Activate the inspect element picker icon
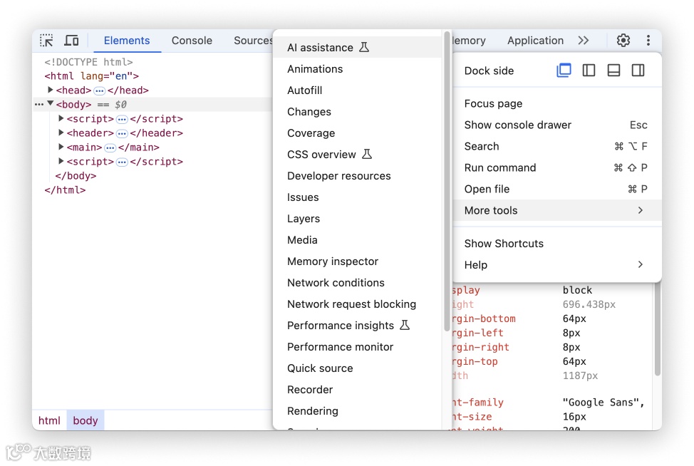Screen dimensions: 694x466 tap(46, 41)
